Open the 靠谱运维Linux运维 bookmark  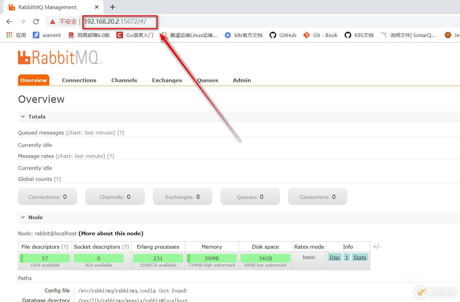(x=189, y=35)
